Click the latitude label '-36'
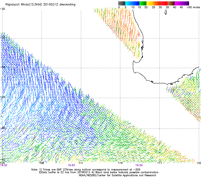 [x=2, y=97]
